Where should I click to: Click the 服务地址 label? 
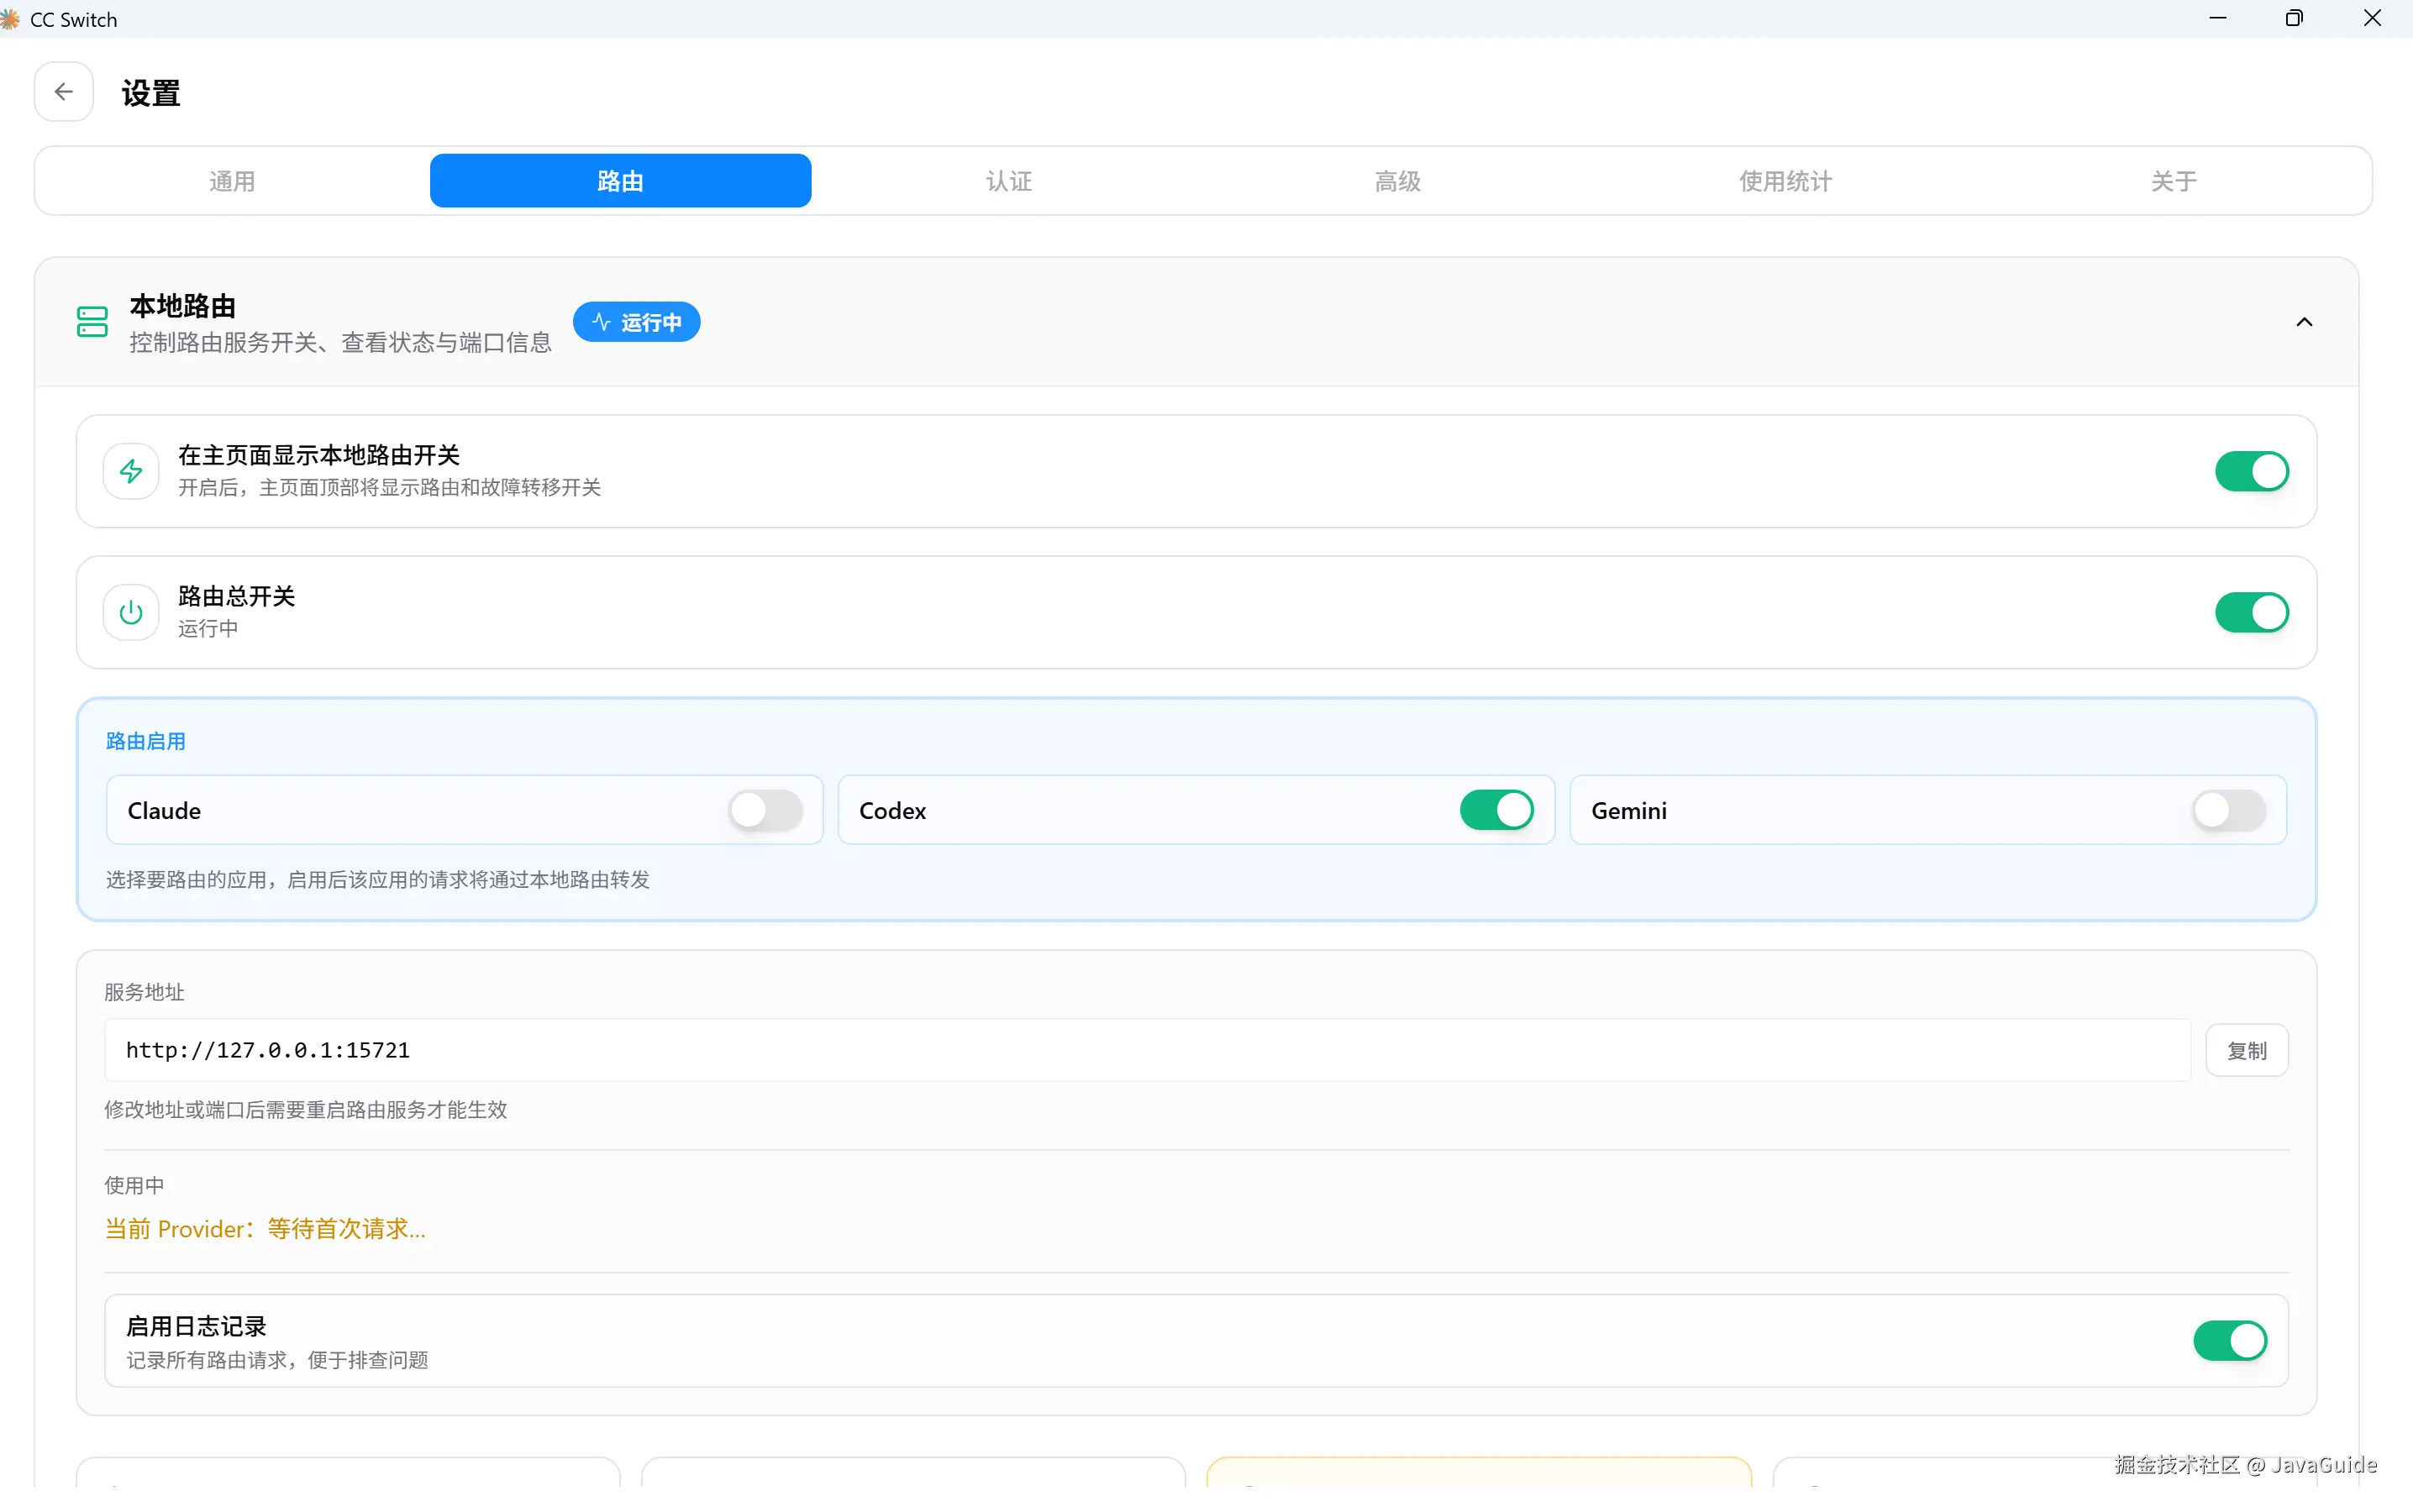tap(145, 992)
